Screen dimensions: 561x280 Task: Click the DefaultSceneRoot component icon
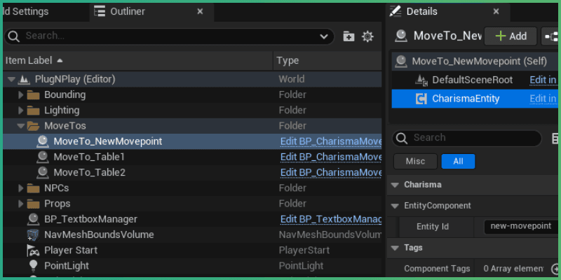[421, 80]
